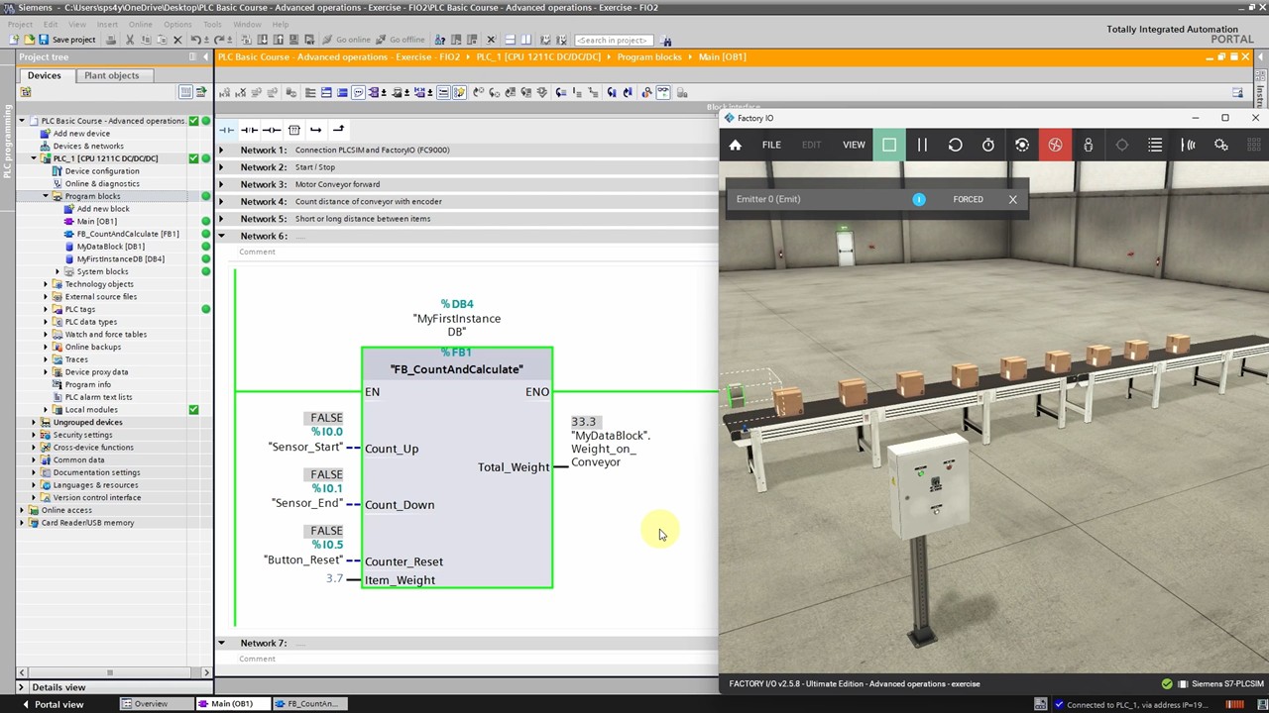Open MyFirstInstanceDB [DB4]
This screenshot has height=713, width=1269.
(x=120, y=259)
